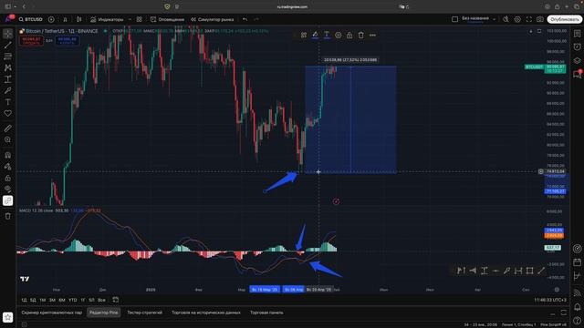This screenshot has height=328, width=584.
Task: Open Оповещения alert creation
Action: click(x=167, y=19)
